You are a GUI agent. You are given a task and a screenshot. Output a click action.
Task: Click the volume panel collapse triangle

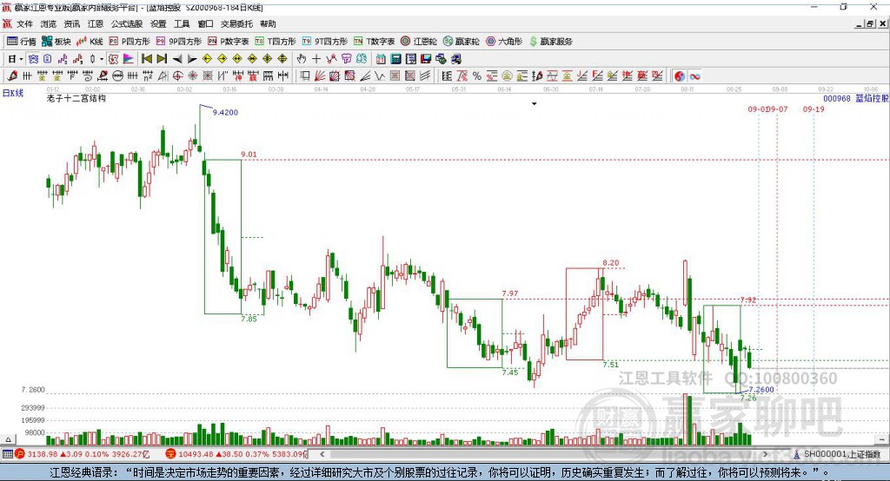pyautogui.click(x=8, y=439)
